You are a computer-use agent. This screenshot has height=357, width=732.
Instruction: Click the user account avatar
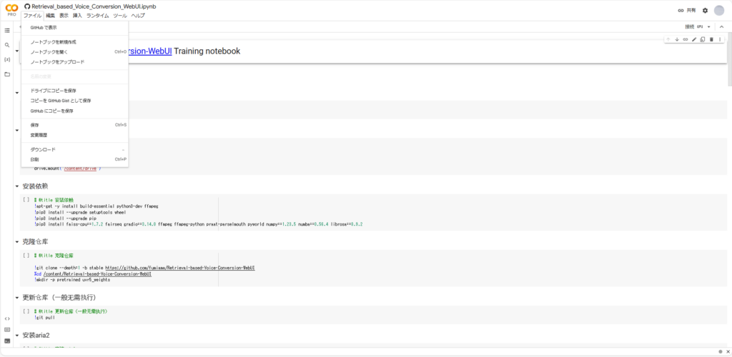point(719,10)
